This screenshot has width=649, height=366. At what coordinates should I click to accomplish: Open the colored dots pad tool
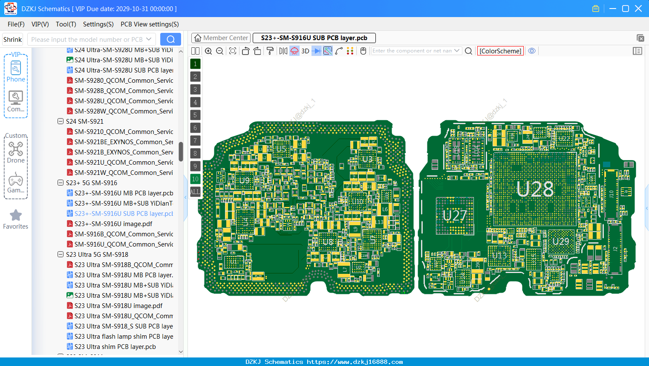pyautogui.click(x=350, y=51)
